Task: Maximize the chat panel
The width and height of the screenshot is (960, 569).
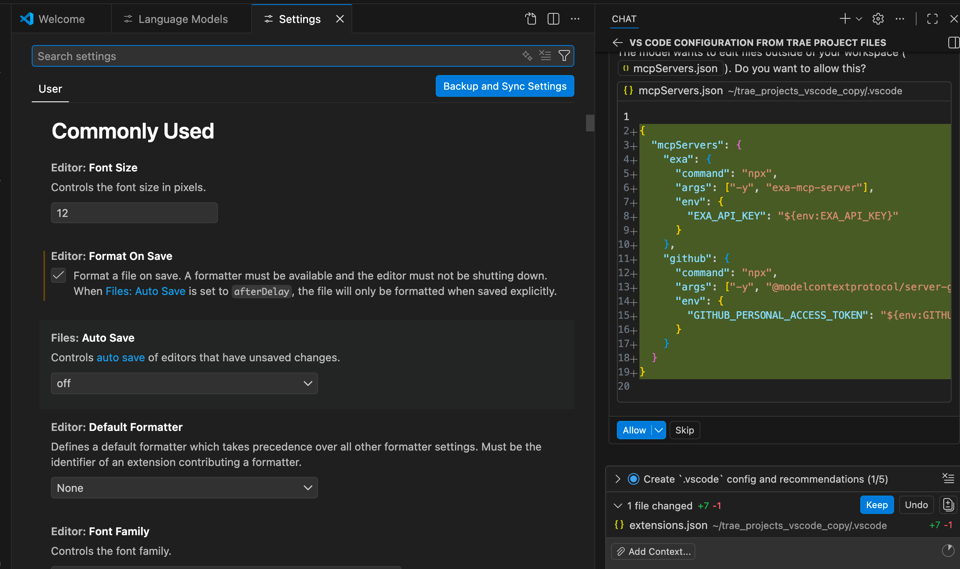Action: tap(932, 19)
